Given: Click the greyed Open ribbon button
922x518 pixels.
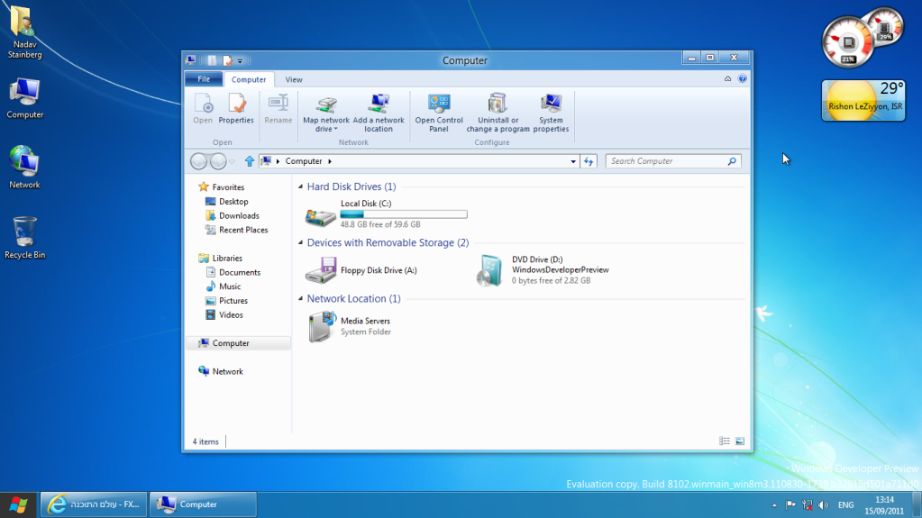Looking at the screenshot, I should (x=203, y=109).
